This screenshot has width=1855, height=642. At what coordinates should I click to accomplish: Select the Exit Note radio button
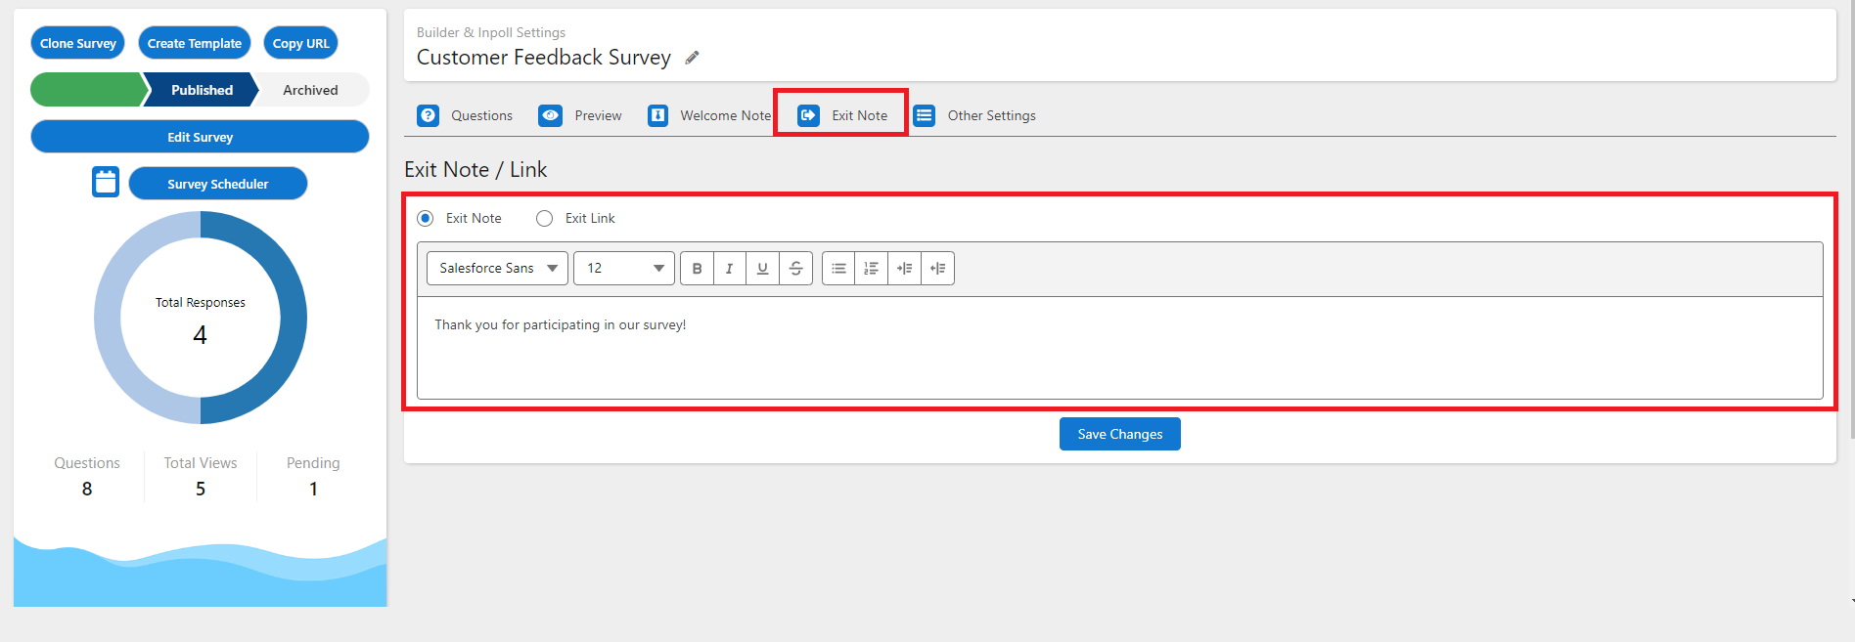coord(426,218)
